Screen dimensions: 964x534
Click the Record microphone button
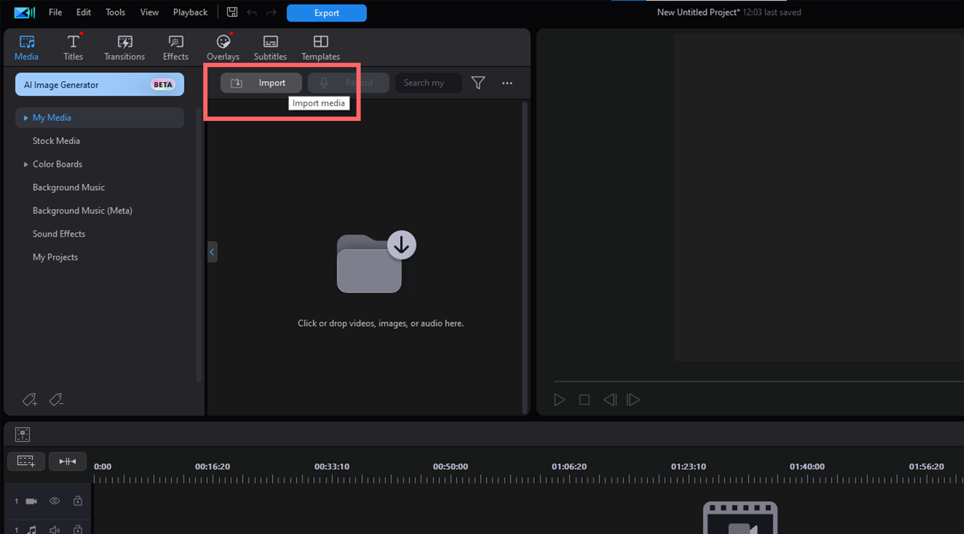[x=348, y=83]
